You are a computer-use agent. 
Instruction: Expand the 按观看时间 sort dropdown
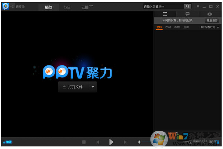coord(210,27)
